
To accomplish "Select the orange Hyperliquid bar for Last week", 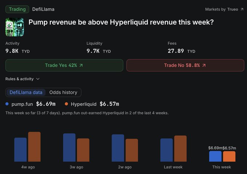I will coord(181,149).
